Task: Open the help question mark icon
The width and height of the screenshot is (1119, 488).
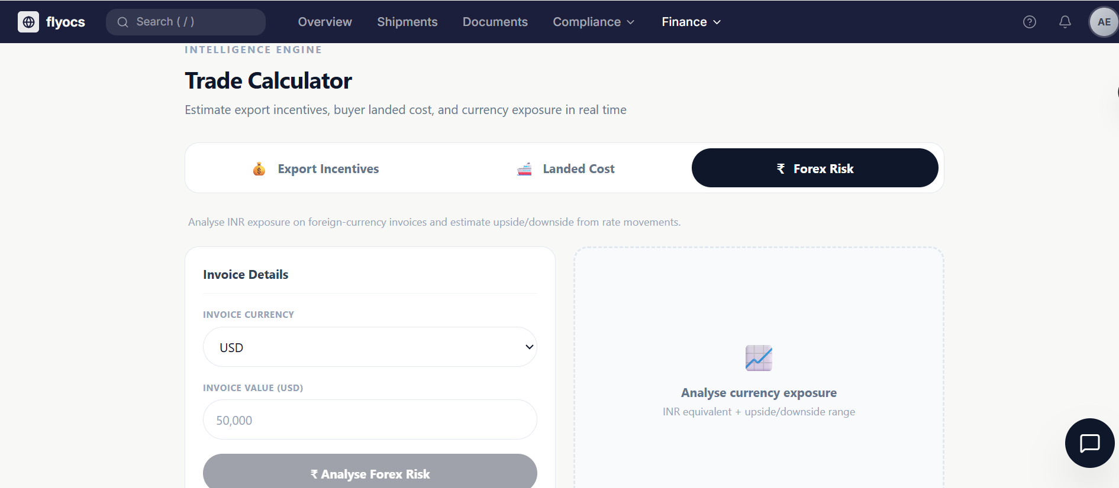Action: pyautogui.click(x=1029, y=22)
